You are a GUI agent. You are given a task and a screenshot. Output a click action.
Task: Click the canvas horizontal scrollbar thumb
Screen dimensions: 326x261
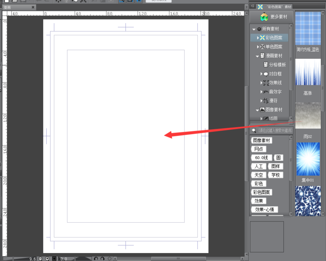178,259
